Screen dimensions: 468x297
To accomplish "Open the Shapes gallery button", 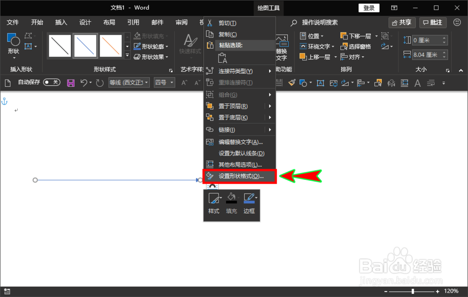I will point(14,46).
